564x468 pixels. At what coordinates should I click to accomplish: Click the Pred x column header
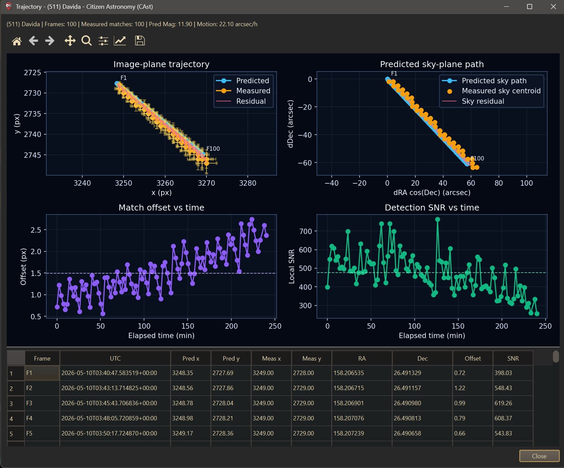(x=191, y=358)
